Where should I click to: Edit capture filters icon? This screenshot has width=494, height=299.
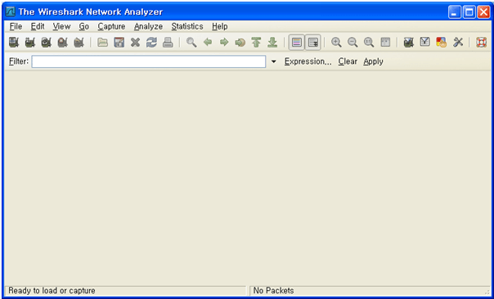point(409,43)
